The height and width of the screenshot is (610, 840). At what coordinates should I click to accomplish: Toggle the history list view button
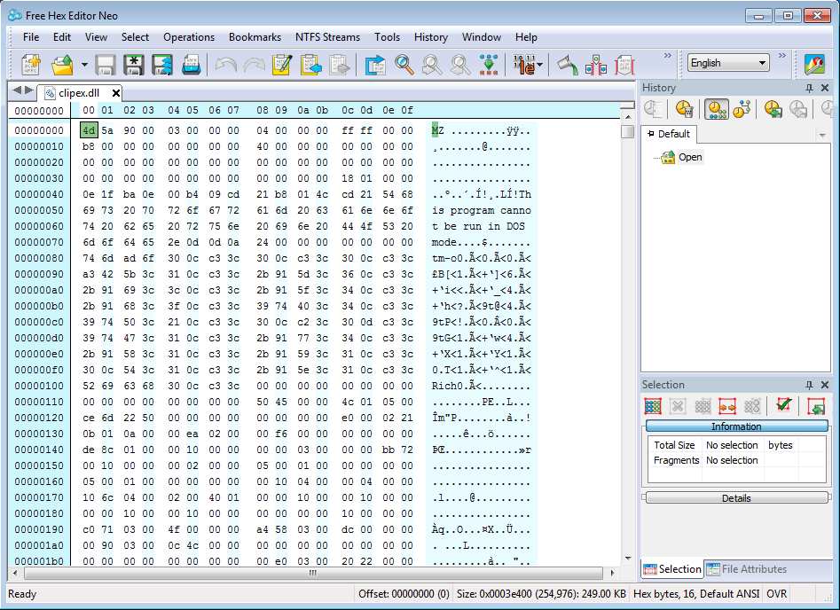click(715, 109)
